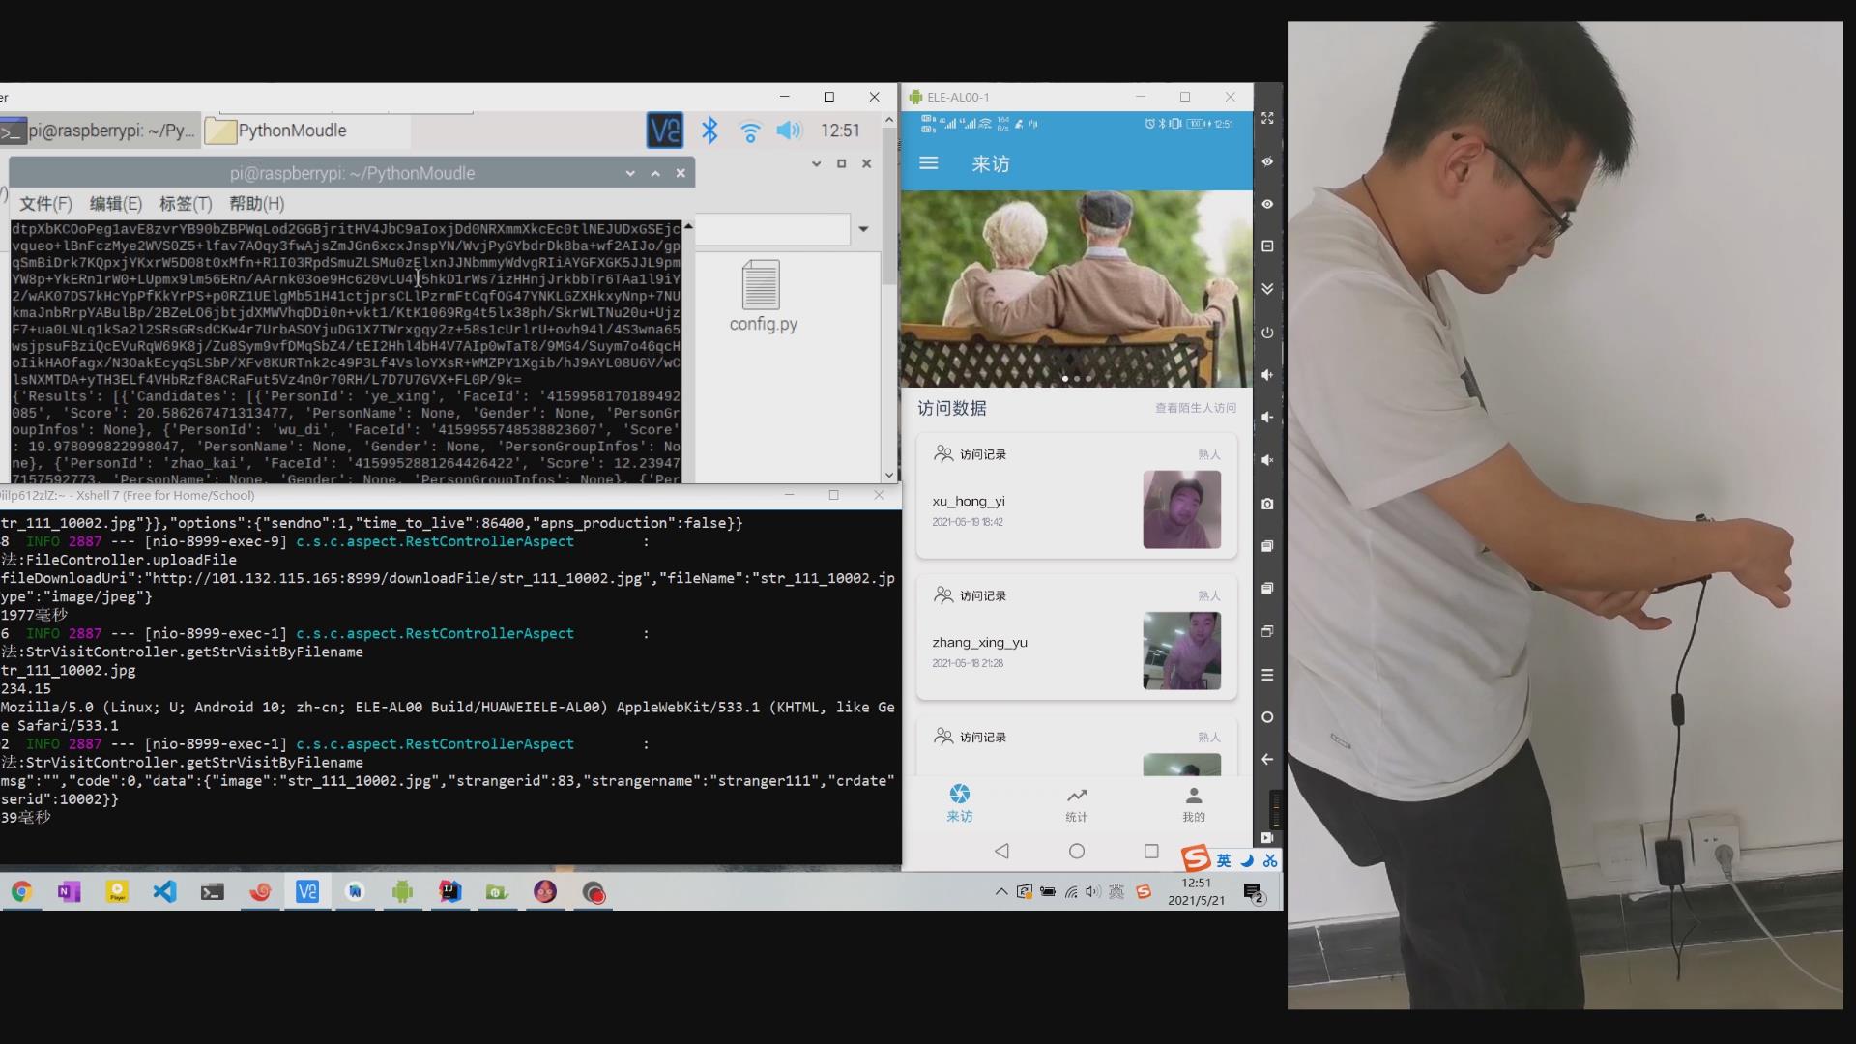Show hidden system tray icons chevron

pyautogui.click(x=1000, y=891)
